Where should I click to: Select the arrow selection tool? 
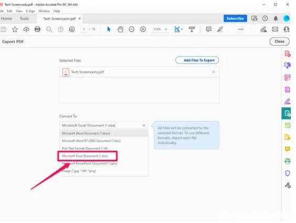[x=109, y=29]
